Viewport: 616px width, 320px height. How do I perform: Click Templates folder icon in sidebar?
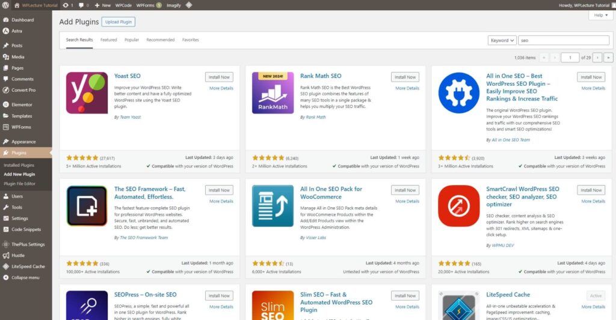tap(6, 116)
